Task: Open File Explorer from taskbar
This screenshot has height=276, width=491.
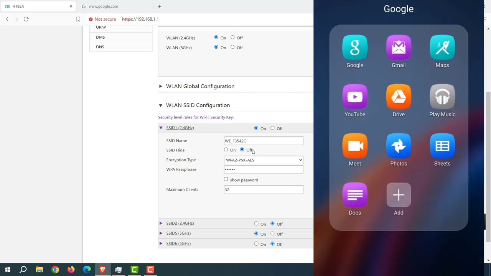Action: pos(39,270)
